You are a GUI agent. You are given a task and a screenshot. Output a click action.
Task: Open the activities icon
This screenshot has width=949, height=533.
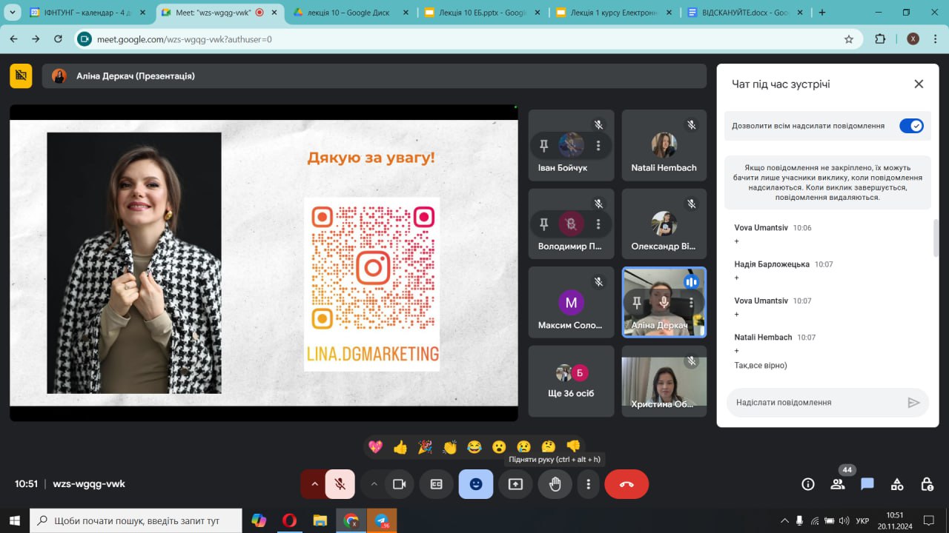pyautogui.click(x=897, y=484)
